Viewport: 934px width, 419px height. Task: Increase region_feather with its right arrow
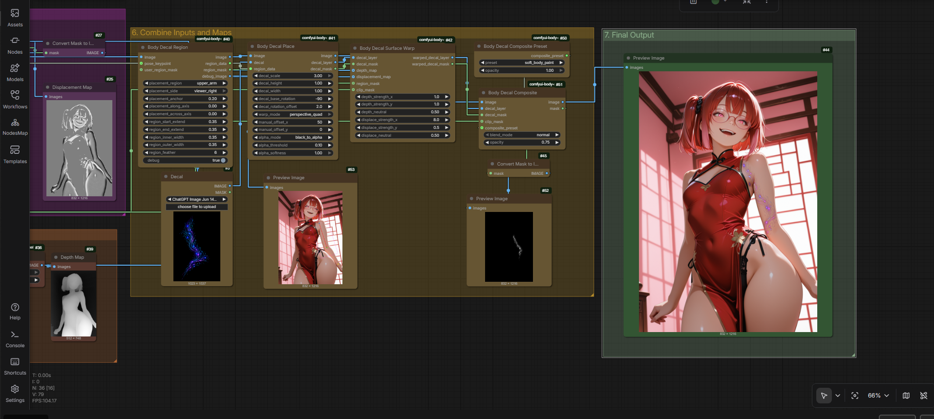224,152
